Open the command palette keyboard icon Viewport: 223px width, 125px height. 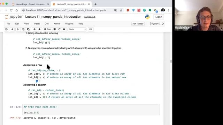click(x=91, y=29)
